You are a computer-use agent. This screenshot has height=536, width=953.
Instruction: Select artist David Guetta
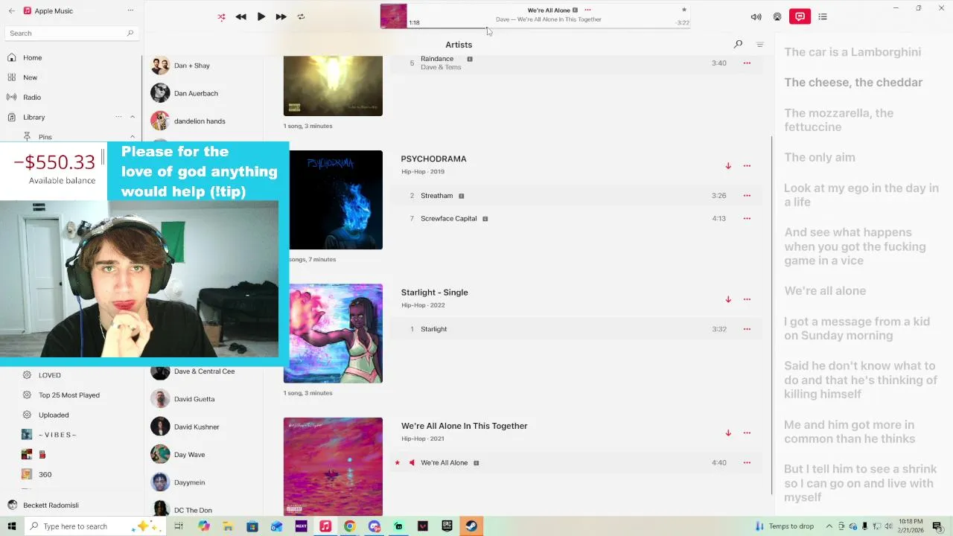(194, 399)
